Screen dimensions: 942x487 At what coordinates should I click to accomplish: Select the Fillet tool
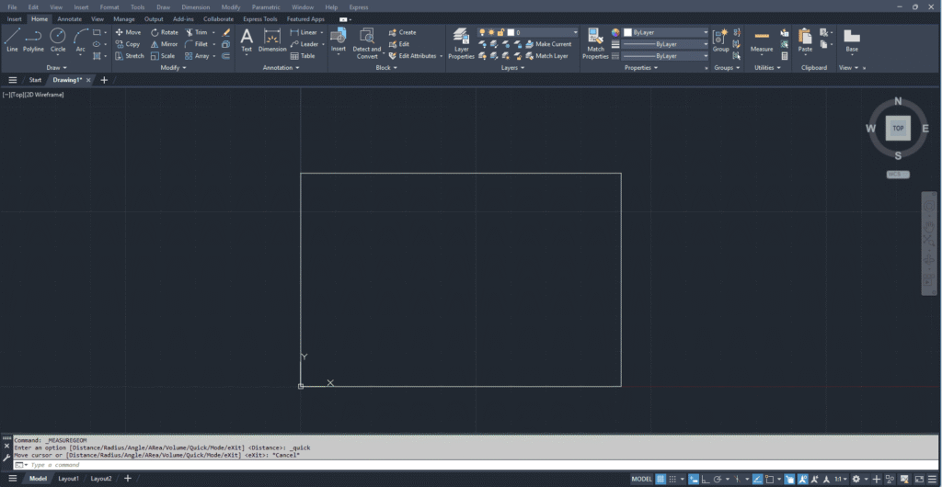point(197,44)
